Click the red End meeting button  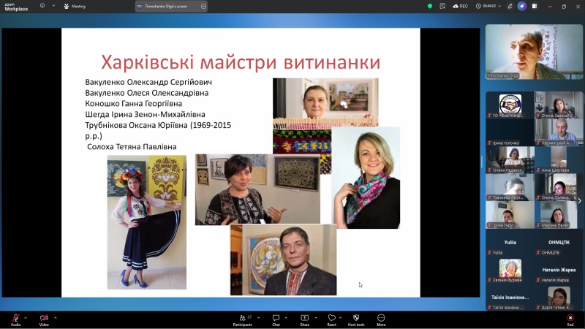click(570, 318)
